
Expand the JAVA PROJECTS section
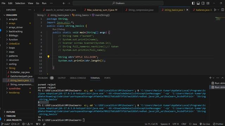coord(14,120)
